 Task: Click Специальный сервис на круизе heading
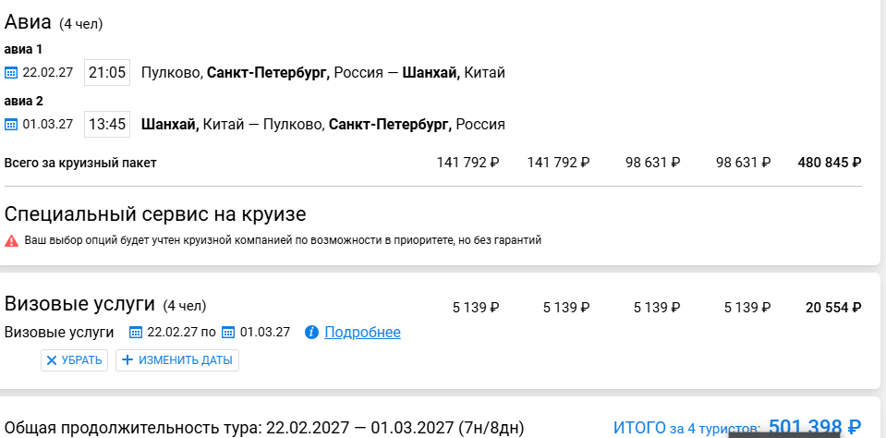155,214
